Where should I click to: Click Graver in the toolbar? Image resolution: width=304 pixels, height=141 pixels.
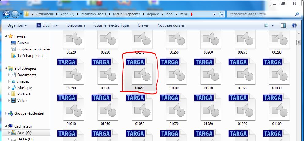[143, 25]
